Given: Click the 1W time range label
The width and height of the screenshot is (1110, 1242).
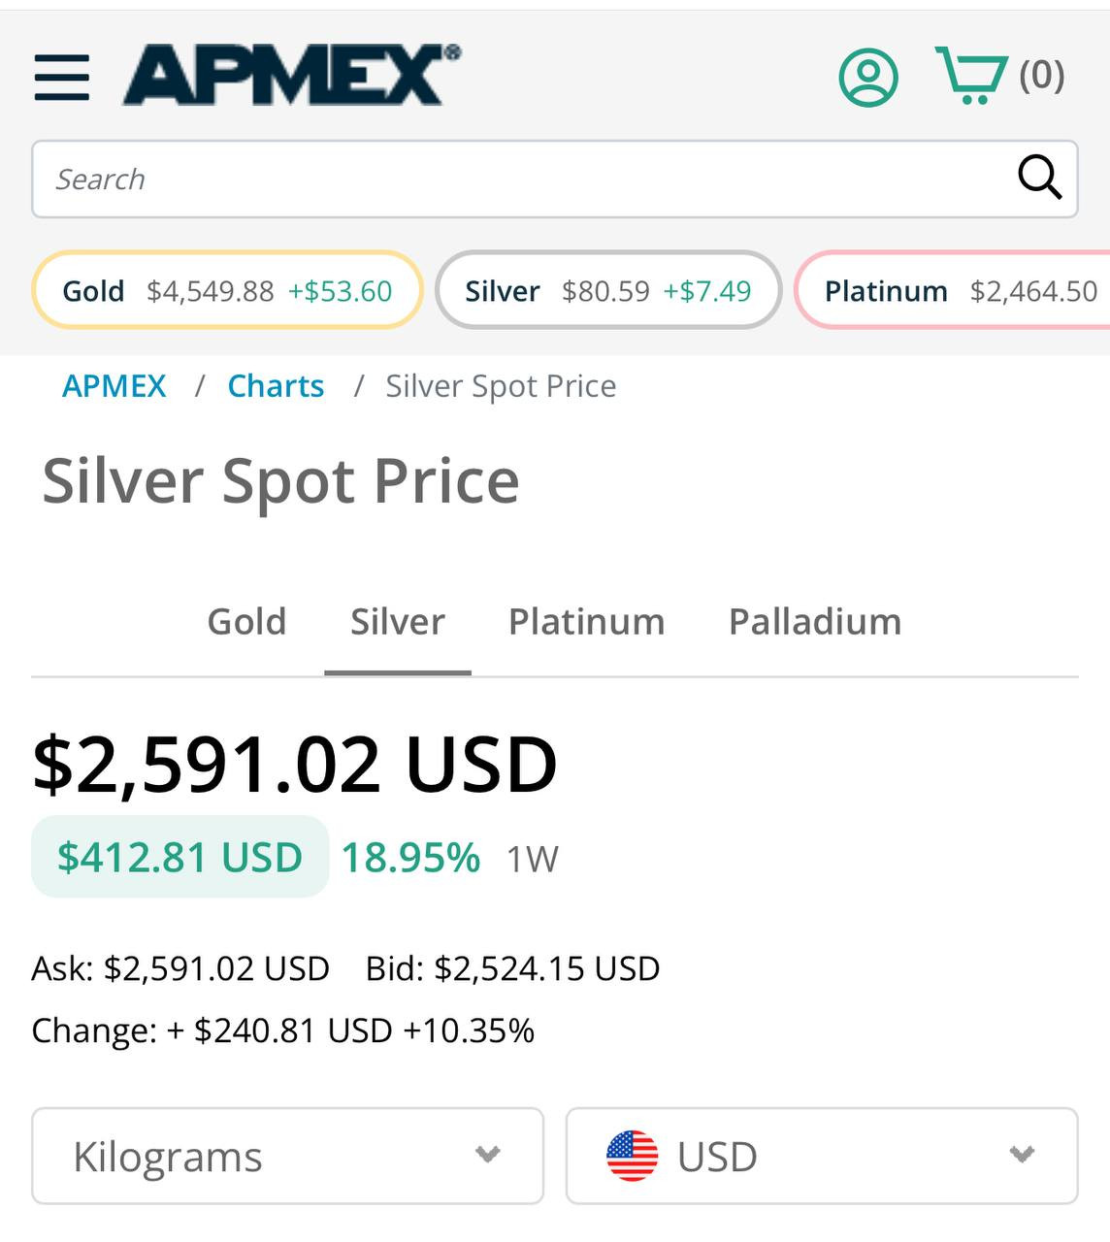Looking at the screenshot, I should click(532, 860).
